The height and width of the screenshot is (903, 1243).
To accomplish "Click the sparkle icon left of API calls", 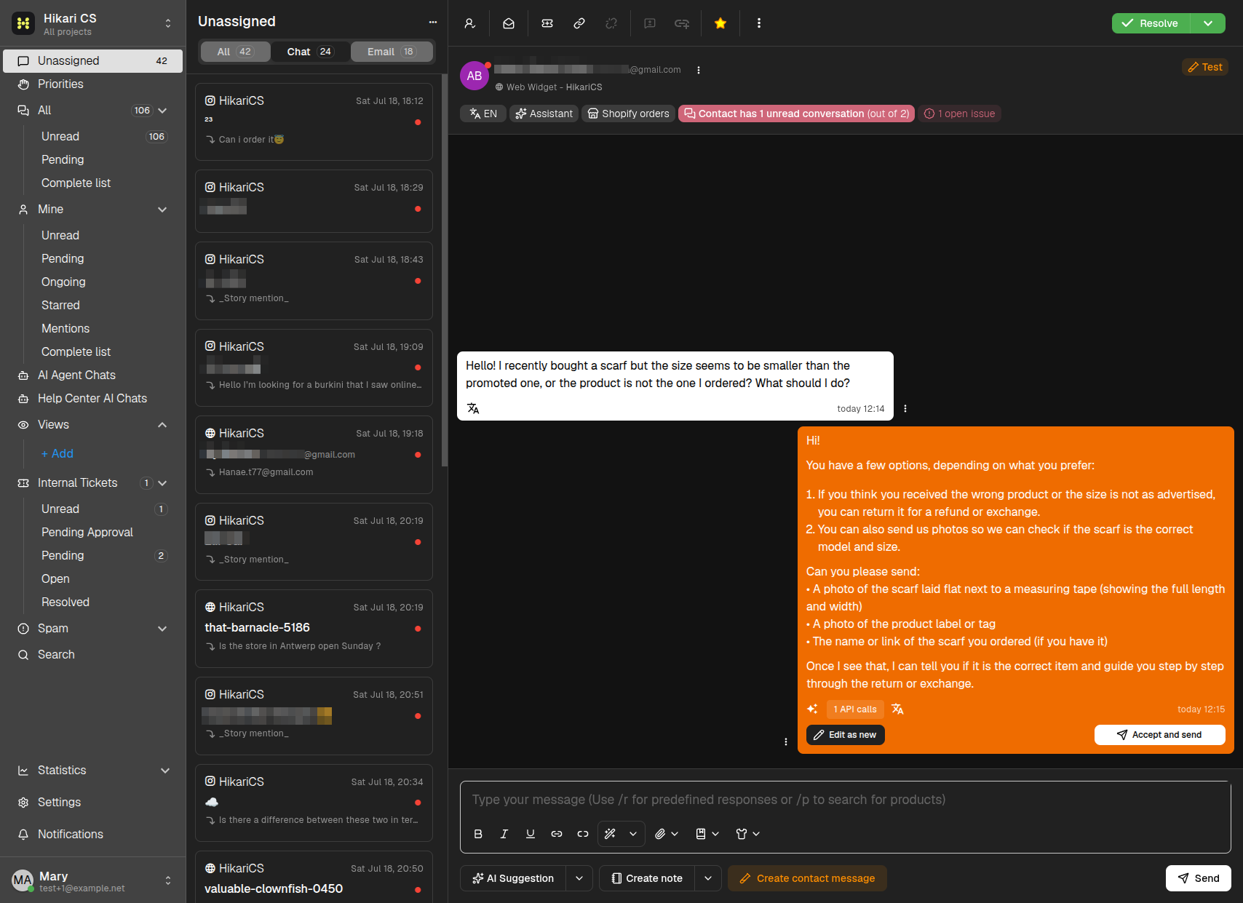I will (812, 709).
